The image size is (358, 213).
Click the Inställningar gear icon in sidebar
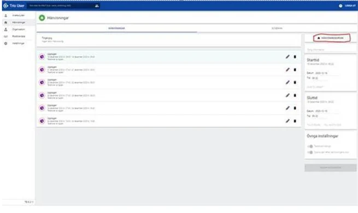[x=5, y=43]
